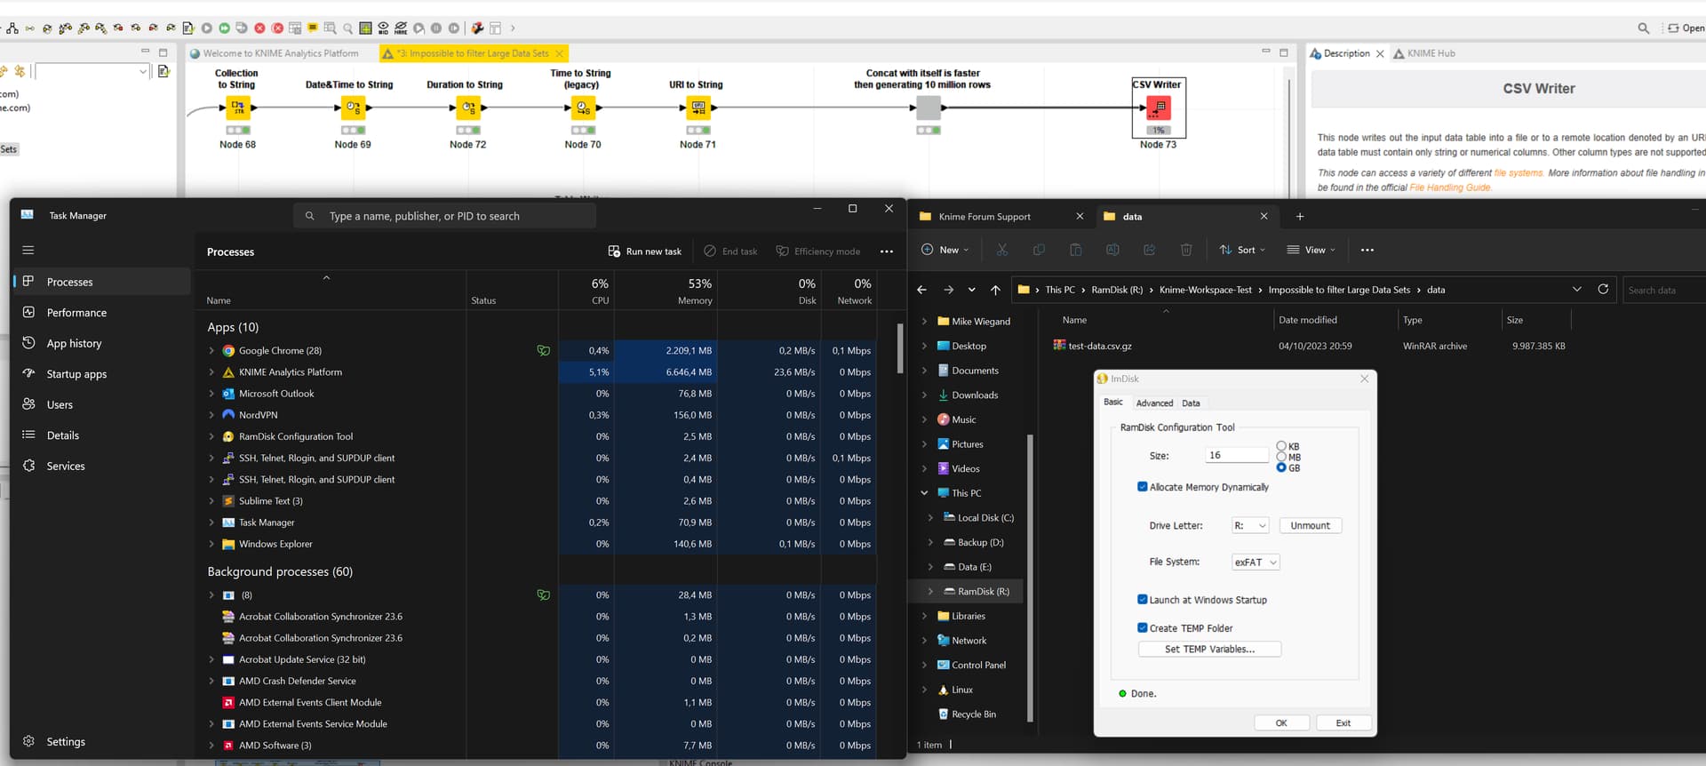Open File Handling Guide link

[x=1450, y=188]
